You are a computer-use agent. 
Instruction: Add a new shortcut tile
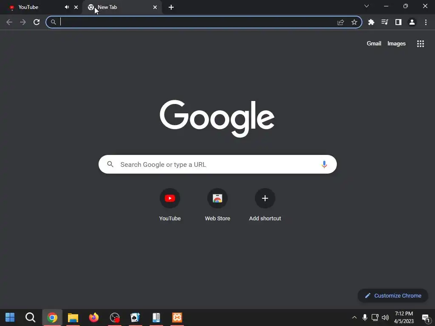[x=265, y=205]
